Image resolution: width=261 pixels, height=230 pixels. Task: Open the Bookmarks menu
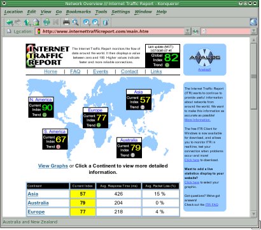(x=78, y=12)
